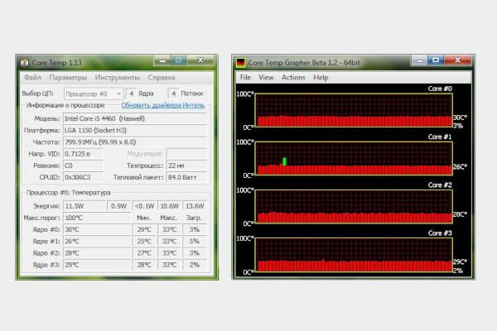Viewport: 497px width, 331px height.
Task: Click the 22 нм process value
Action: click(x=186, y=165)
